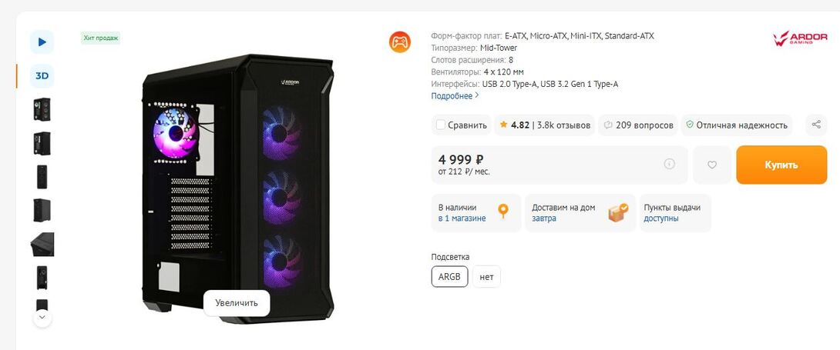Click the Увеличить enlarge image button
The width and height of the screenshot is (840, 350).
pyautogui.click(x=237, y=302)
